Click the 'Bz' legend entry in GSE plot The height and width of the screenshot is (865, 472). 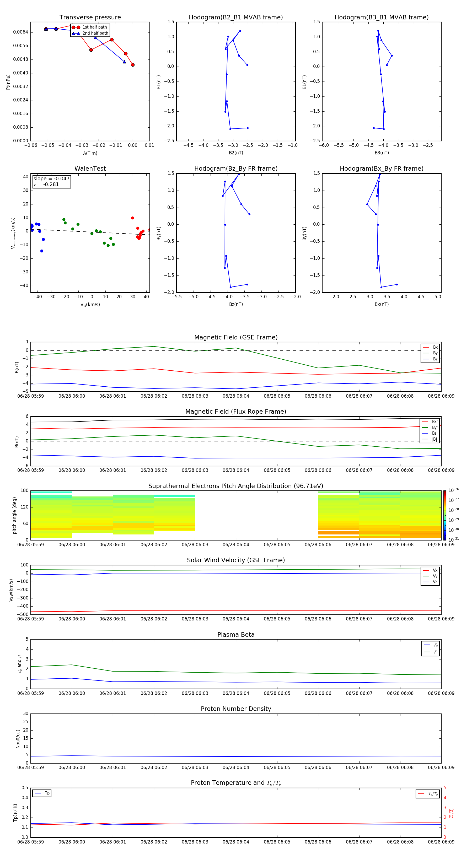click(x=430, y=359)
